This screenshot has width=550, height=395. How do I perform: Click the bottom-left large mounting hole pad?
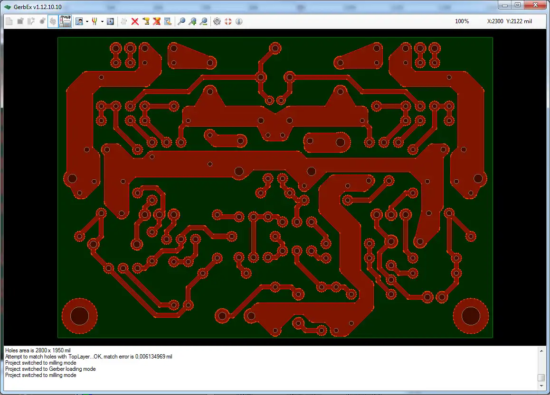coord(80,316)
